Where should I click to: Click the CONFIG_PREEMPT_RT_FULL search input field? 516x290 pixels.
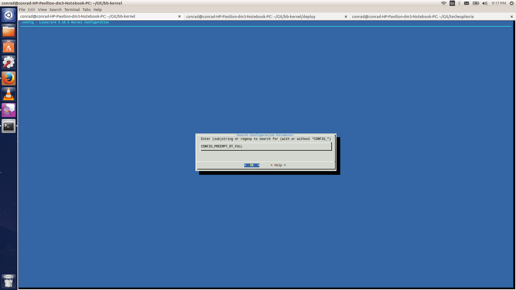click(x=266, y=146)
